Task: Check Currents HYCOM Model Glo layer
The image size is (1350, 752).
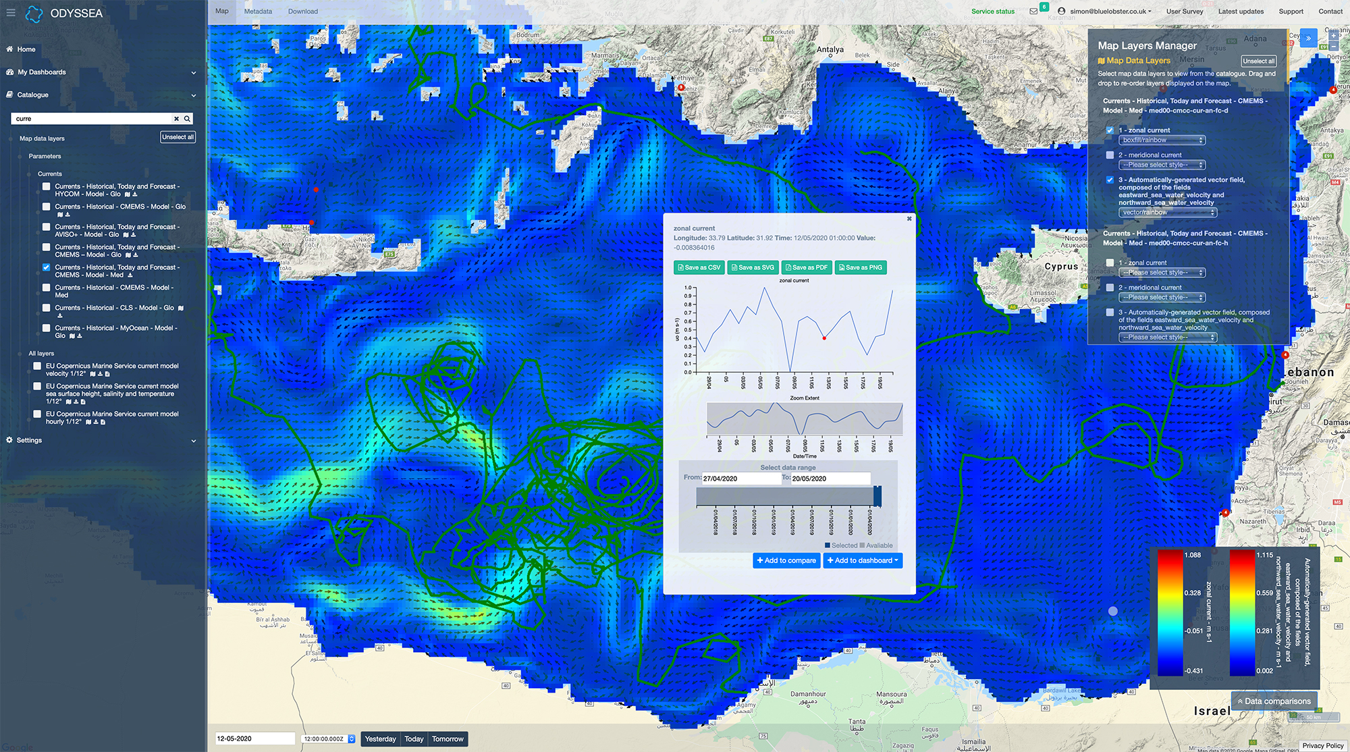Action: tap(47, 186)
